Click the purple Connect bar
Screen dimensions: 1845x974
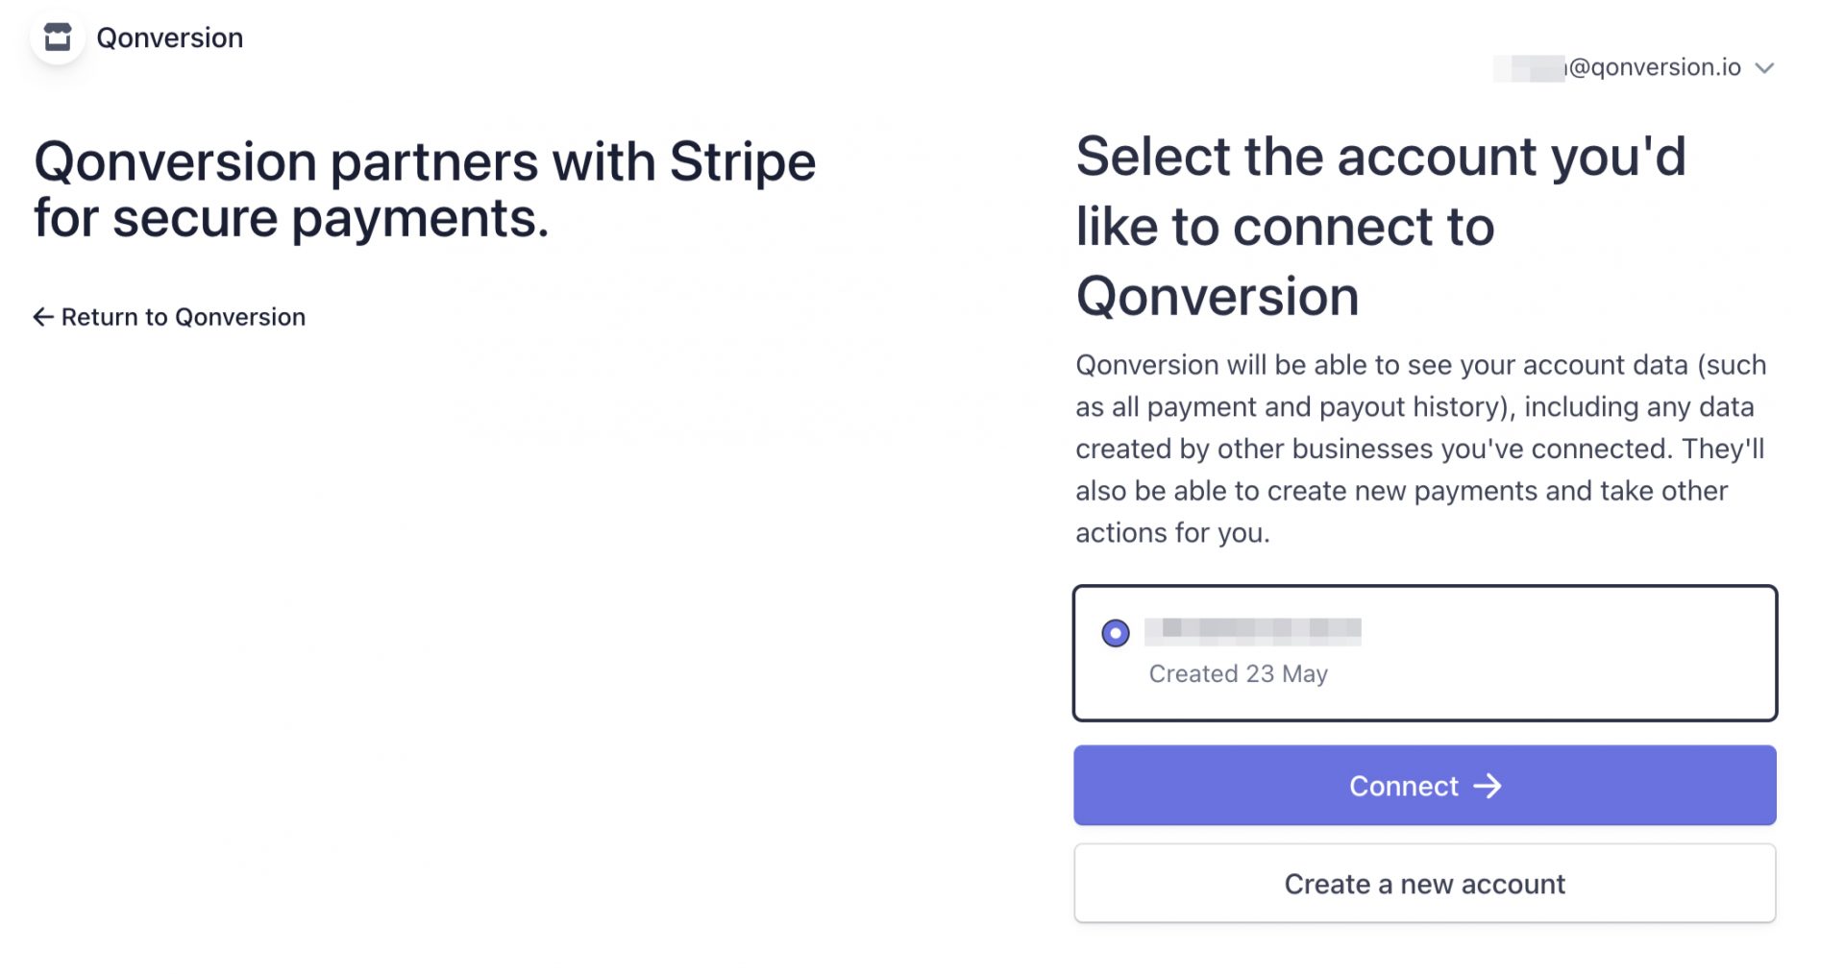pyautogui.click(x=1424, y=786)
